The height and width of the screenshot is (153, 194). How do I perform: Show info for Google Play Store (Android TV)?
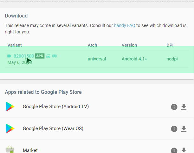(174, 107)
